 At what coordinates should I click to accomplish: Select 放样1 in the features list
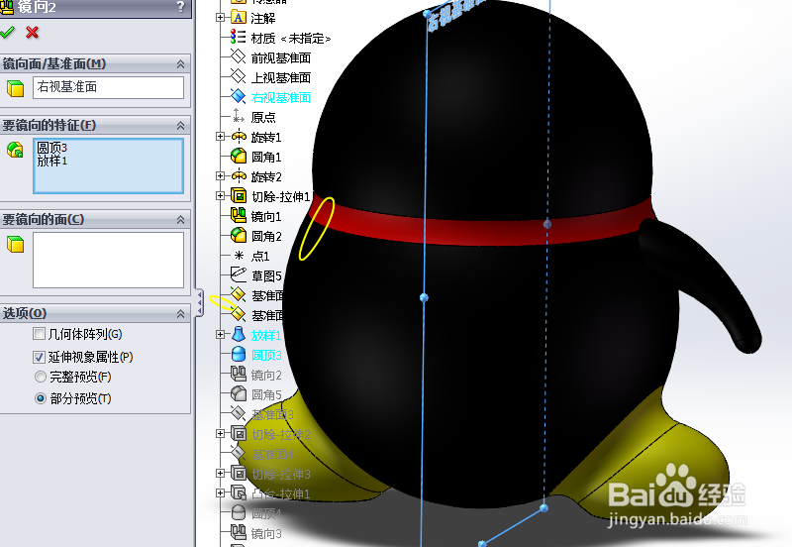click(52, 161)
